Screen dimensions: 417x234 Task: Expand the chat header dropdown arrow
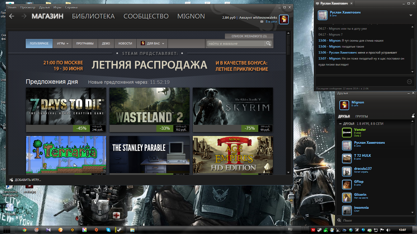411,15
